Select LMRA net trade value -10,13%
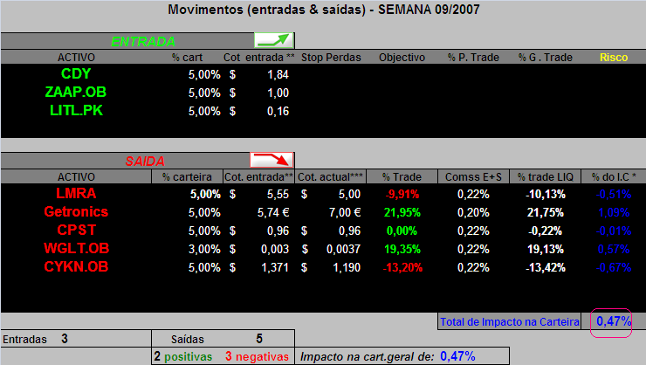Screen dimensions: 646x365 click(x=545, y=194)
